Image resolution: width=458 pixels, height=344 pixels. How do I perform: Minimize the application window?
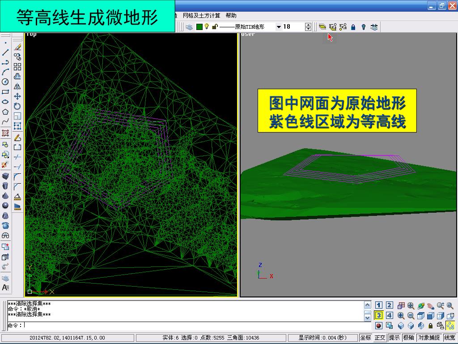click(x=432, y=6)
